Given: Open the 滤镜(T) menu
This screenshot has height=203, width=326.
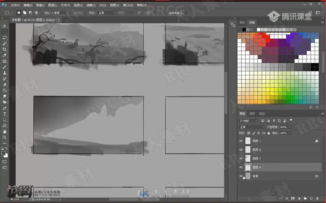Looking at the screenshot, I should click(x=91, y=5).
